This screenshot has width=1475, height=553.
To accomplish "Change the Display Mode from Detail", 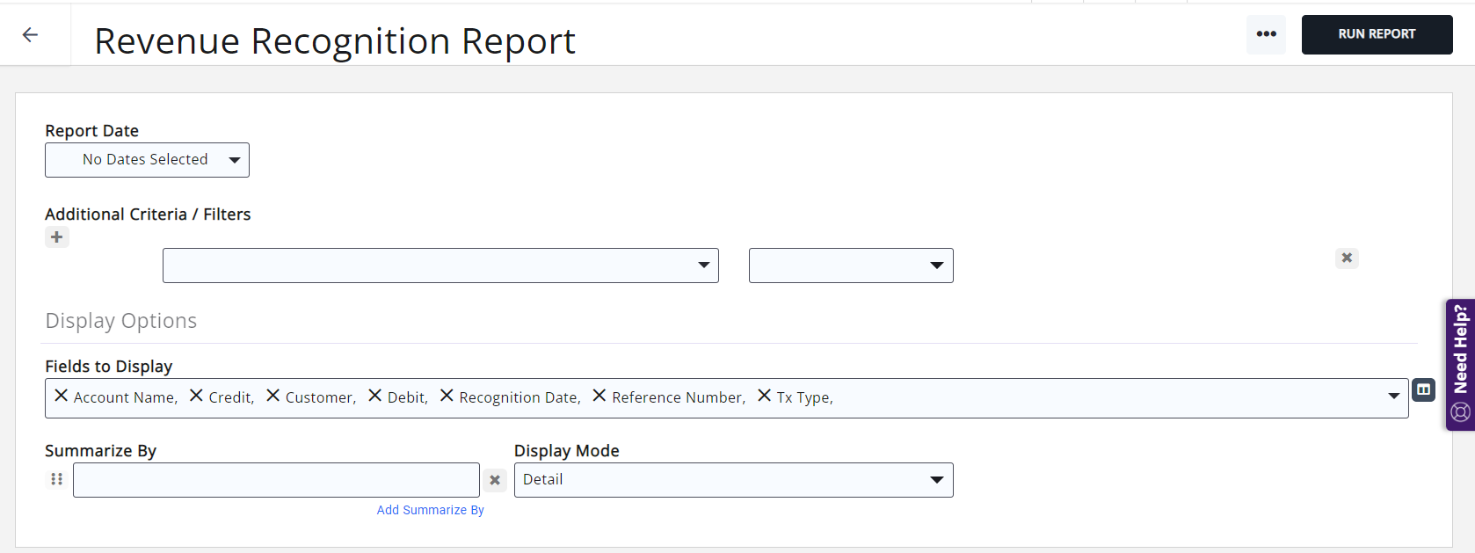I will coord(733,480).
